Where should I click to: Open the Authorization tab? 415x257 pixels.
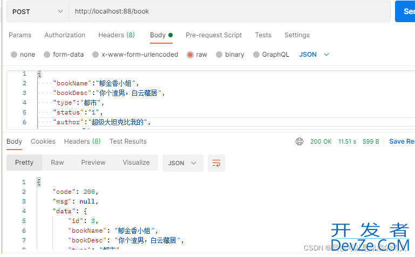tap(65, 35)
